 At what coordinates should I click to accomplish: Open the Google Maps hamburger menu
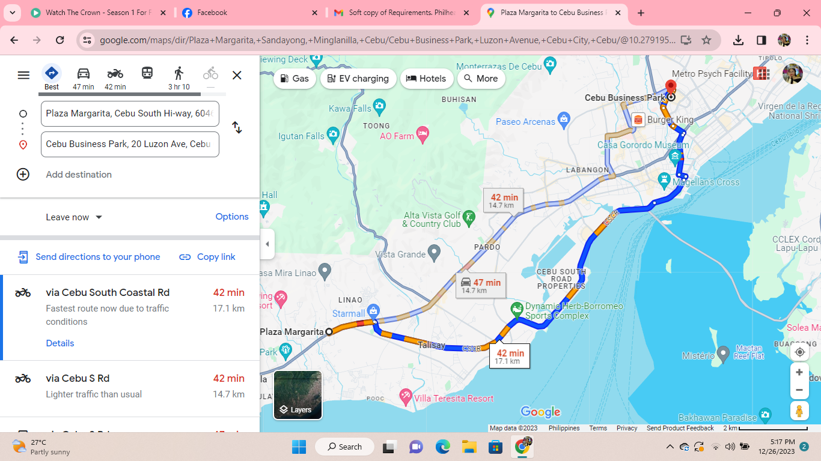[23, 75]
